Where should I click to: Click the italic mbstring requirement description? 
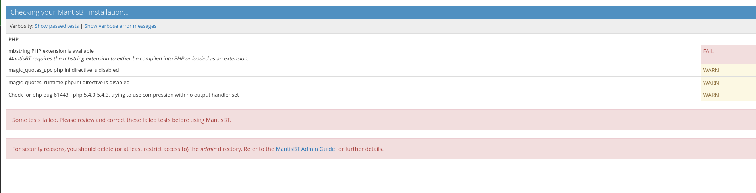(x=129, y=59)
